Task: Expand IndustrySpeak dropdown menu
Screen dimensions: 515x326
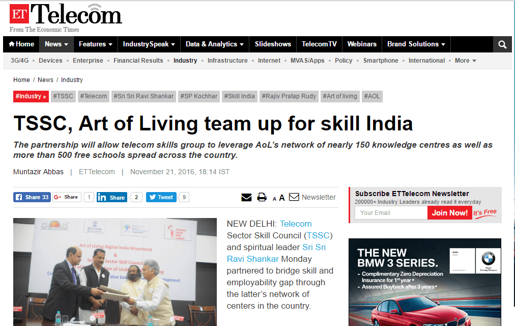Action: [x=149, y=44]
